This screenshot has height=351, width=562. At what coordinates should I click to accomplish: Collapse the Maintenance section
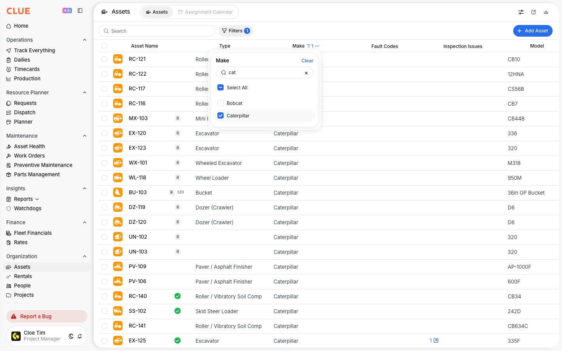[x=85, y=136]
